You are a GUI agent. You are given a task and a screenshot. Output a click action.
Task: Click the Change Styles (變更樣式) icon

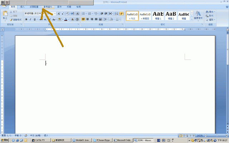point(198,15)
